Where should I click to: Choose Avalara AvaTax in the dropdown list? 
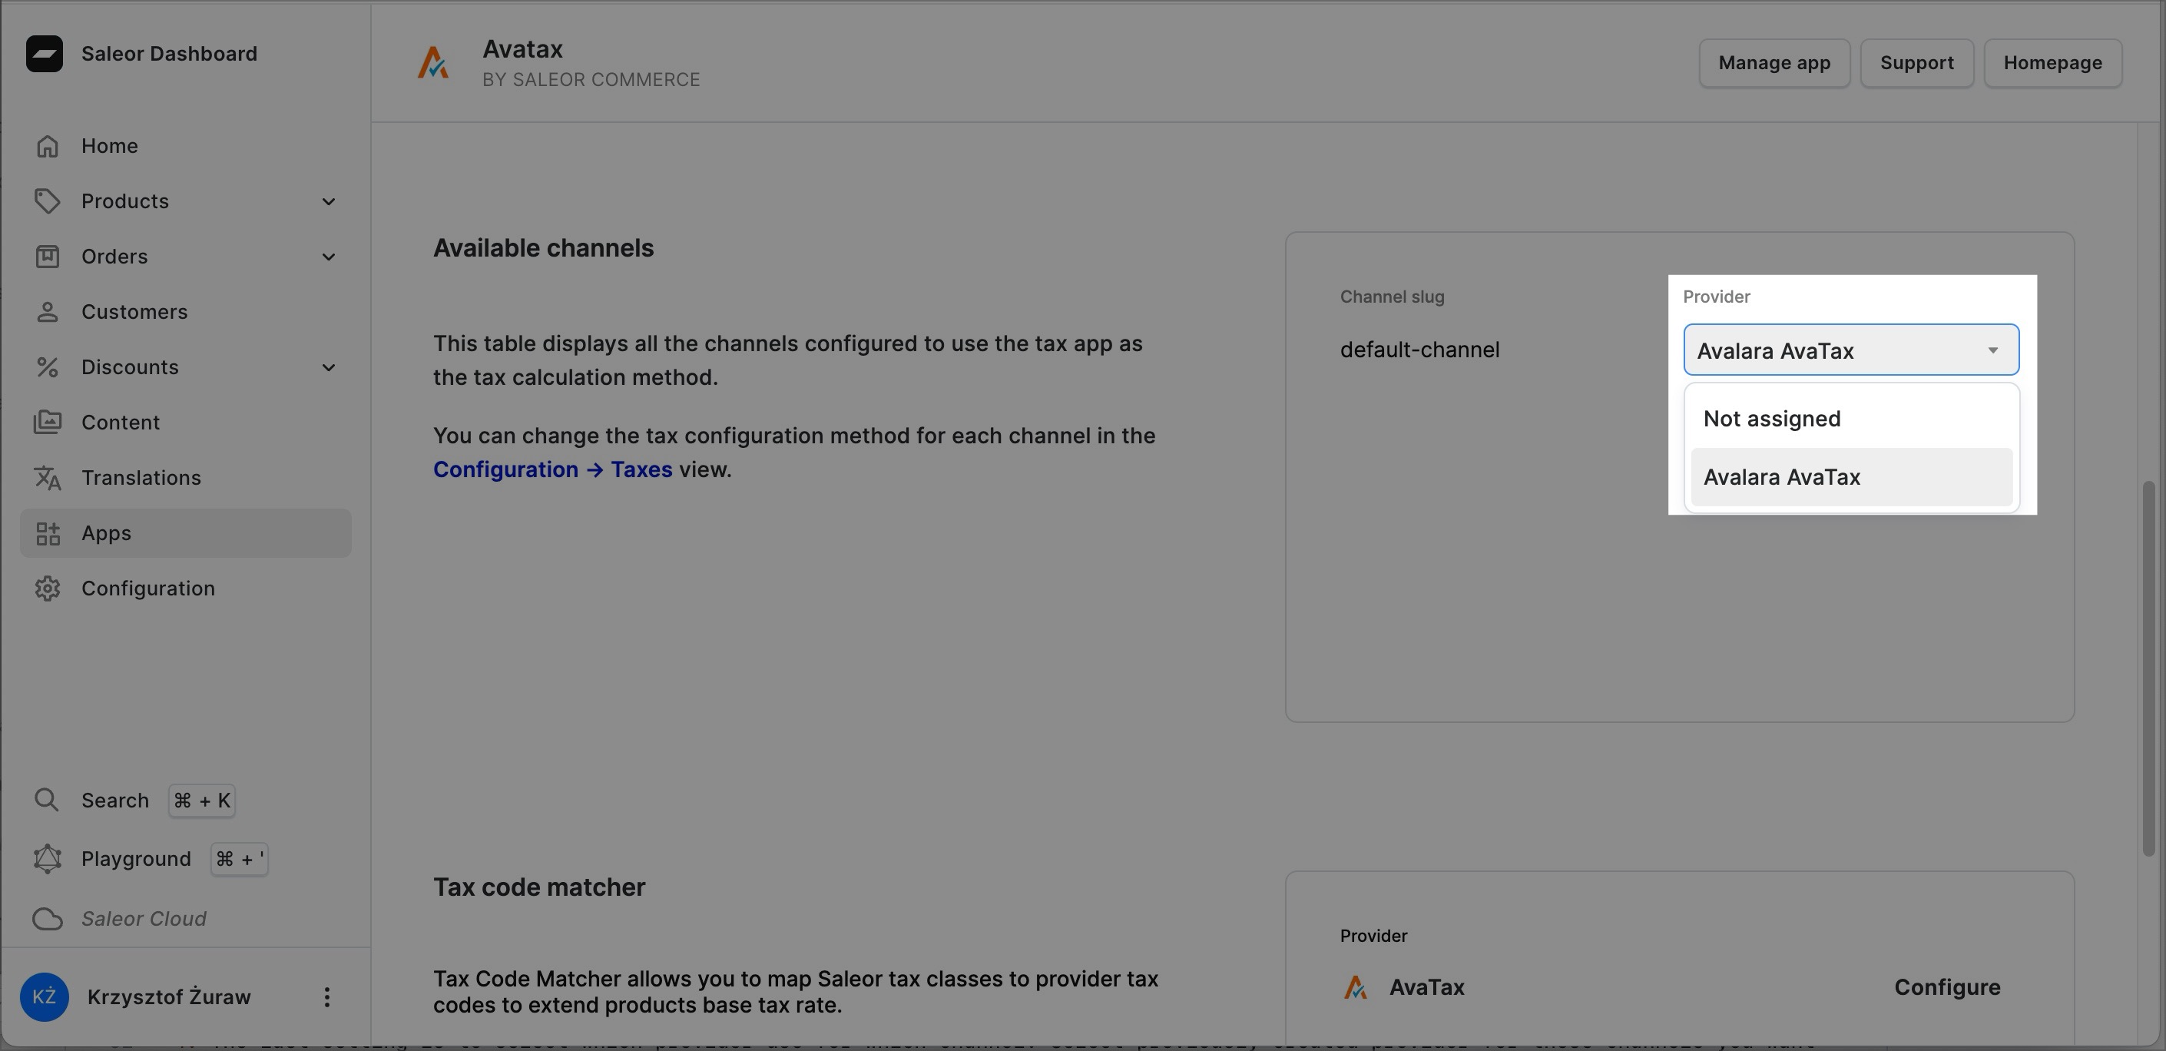pos(1782,476)
